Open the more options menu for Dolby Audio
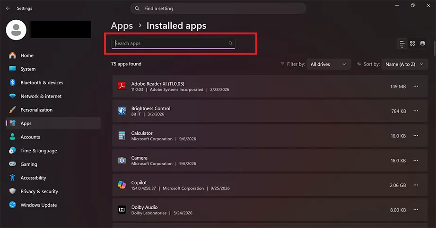The image size is (436, 228). tap(415, 210)
